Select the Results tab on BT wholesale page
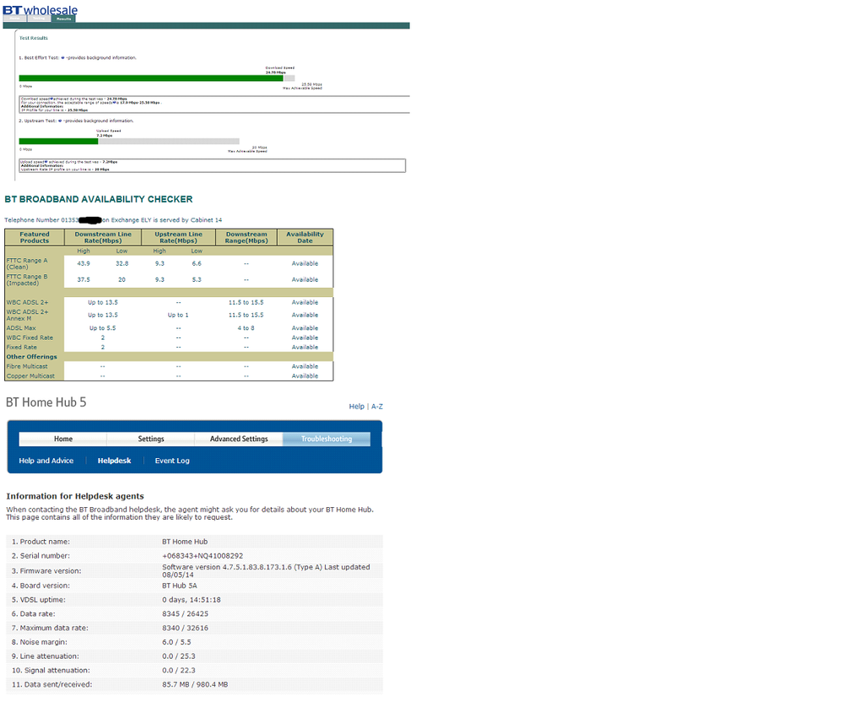The height and width of the screenshot is (707, 843). tap(63, 19)
